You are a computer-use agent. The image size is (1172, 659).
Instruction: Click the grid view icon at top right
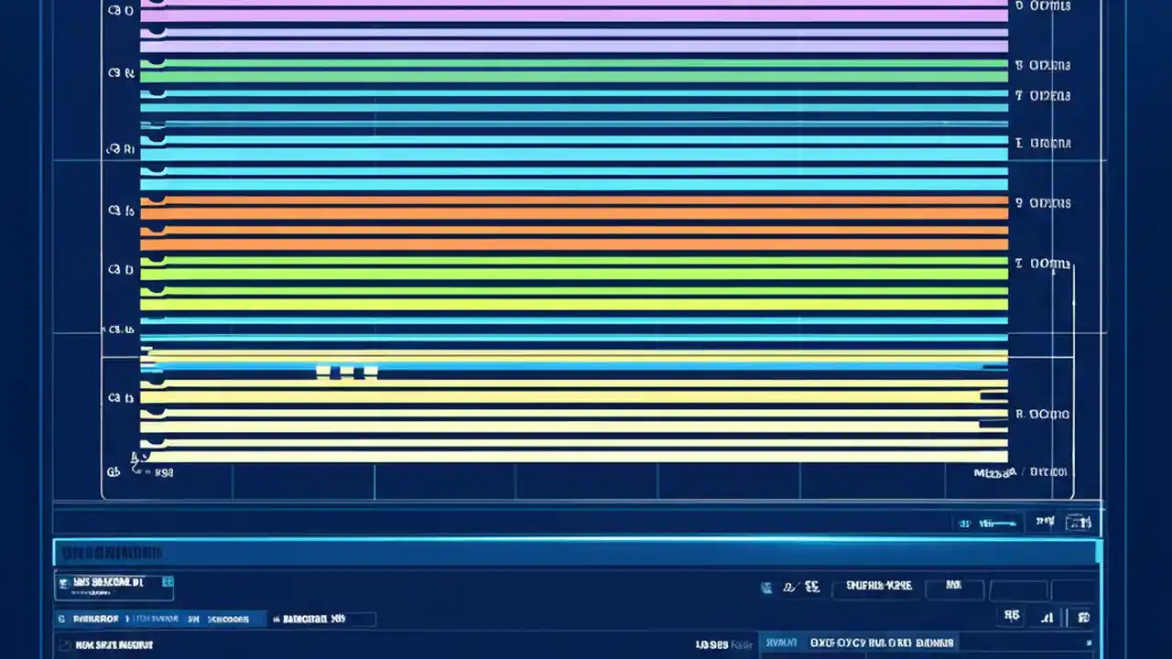click(1081, 522)
